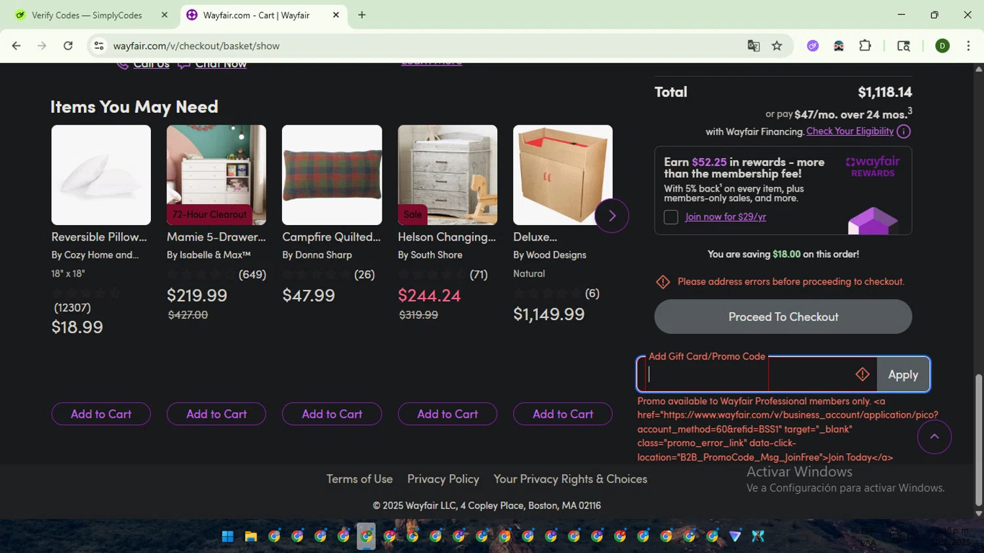Image resolution: width=984 pixels, height=553 pixels.
Task: Click the Total $1,118.14 amount
Action: tap(885, 92)
